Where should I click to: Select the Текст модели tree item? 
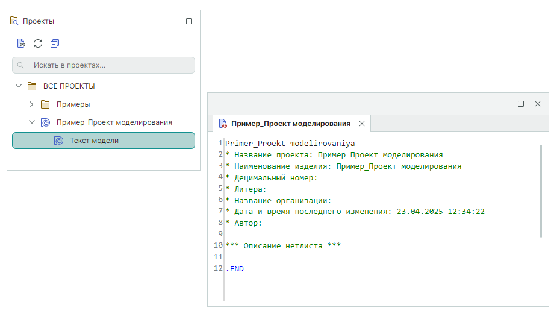(x=94, y=141)
